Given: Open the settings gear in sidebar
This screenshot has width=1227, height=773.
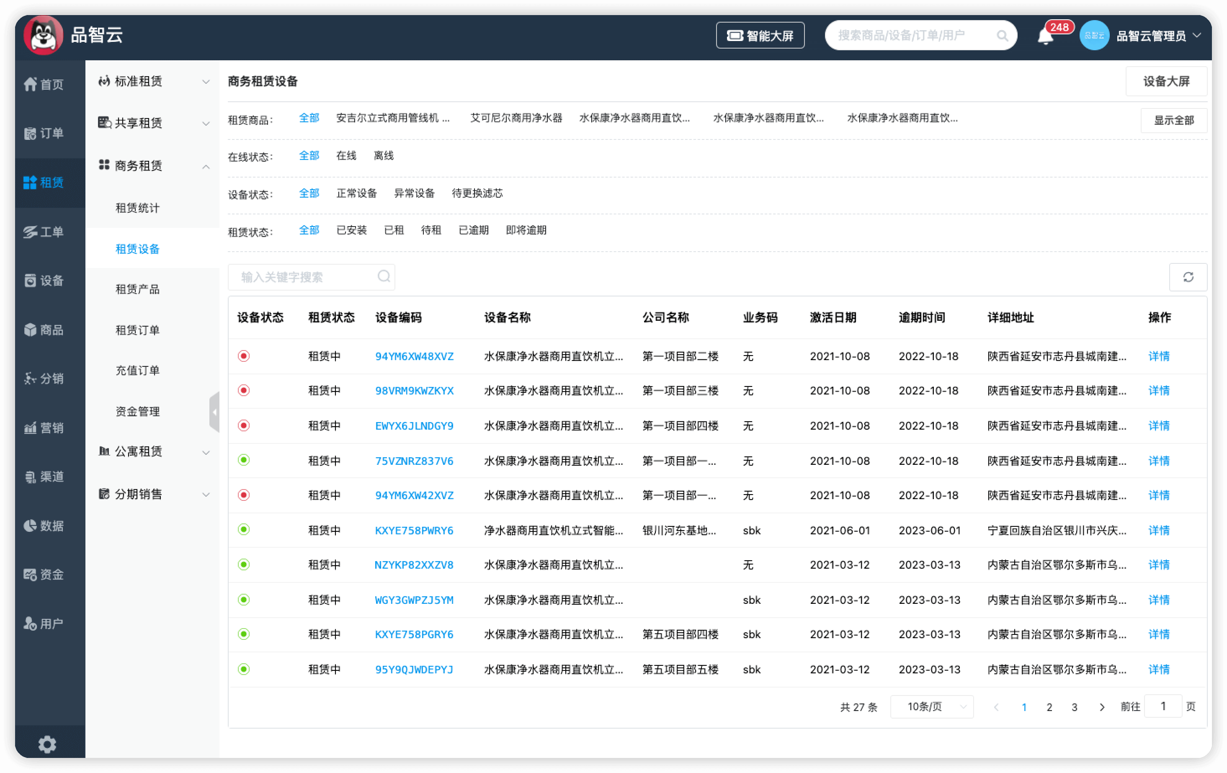Looking at the screenshot, I should pyautogui.click(x=47, y=744).
